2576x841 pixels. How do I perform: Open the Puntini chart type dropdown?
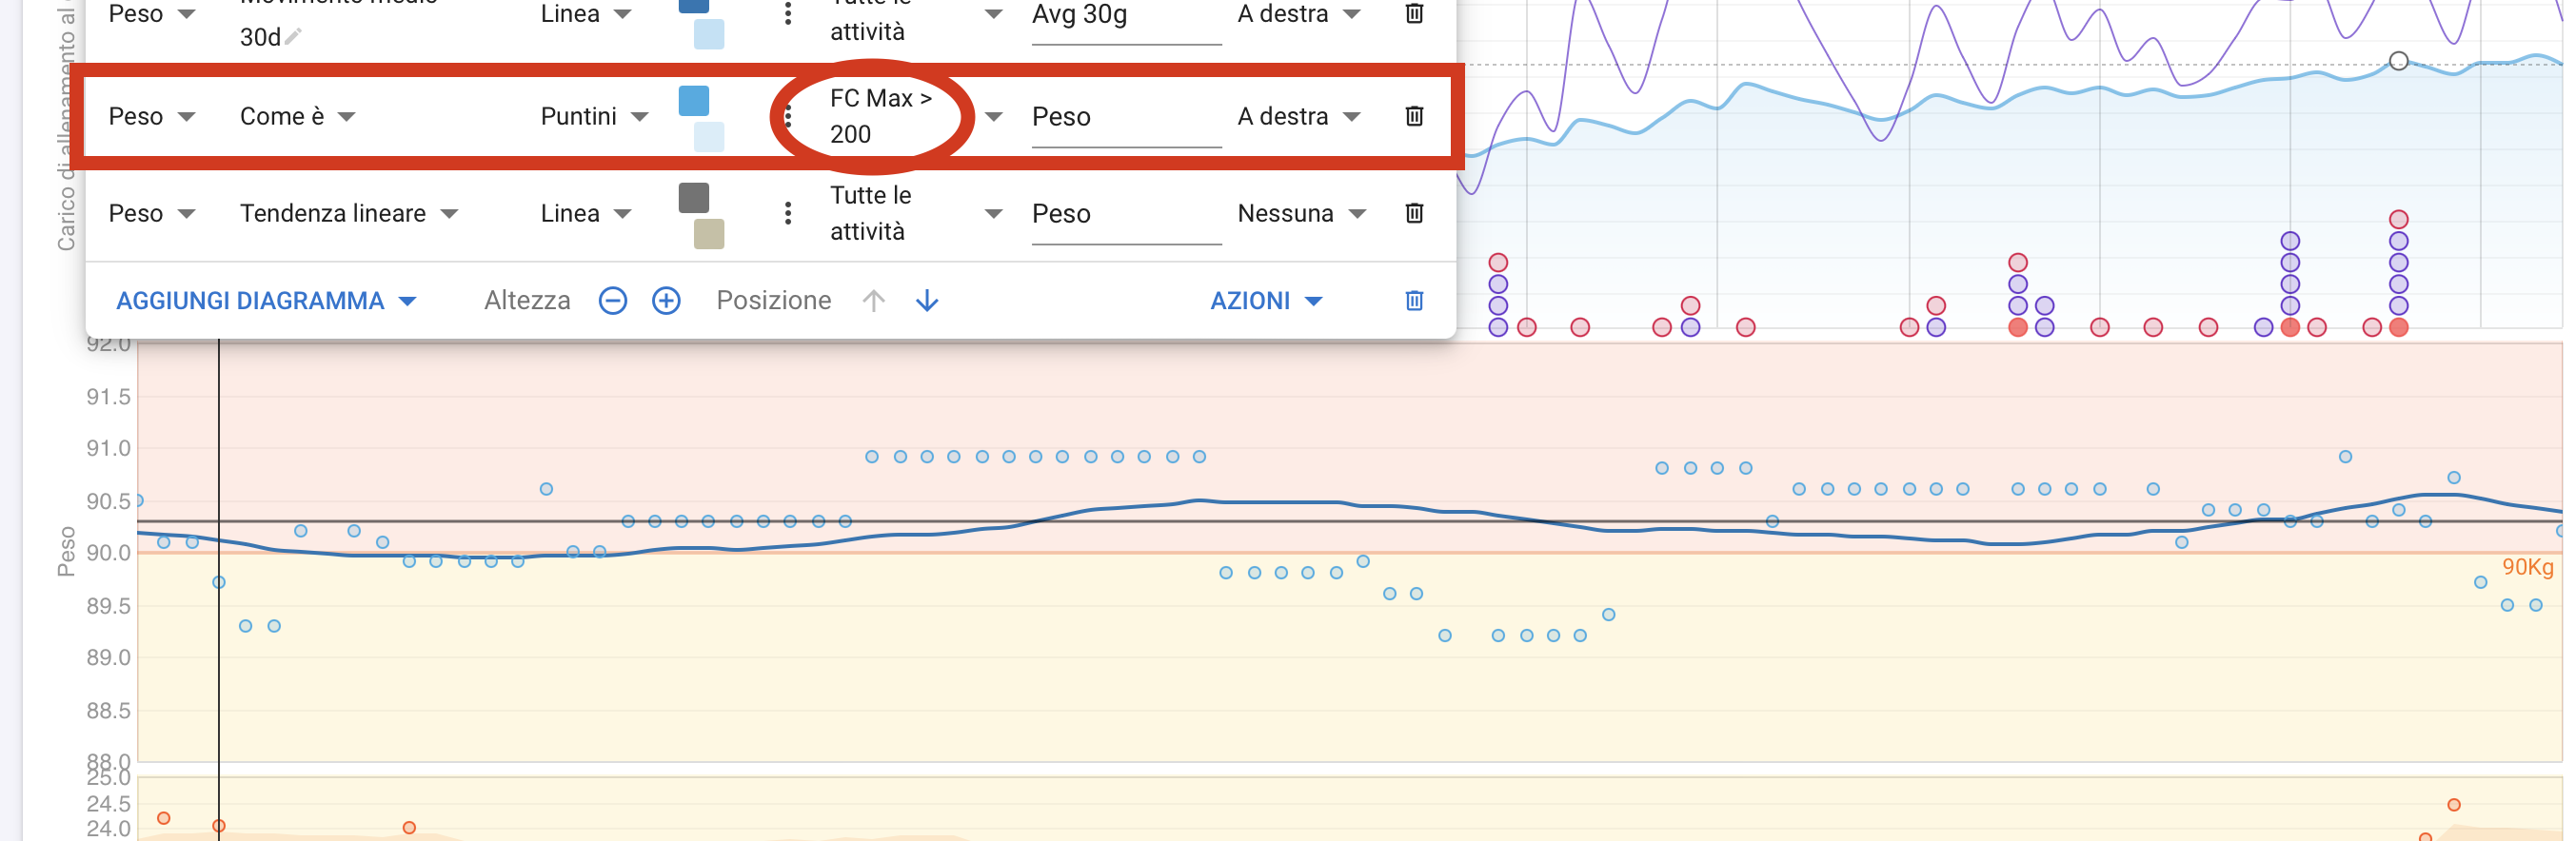tap(595, 116)
